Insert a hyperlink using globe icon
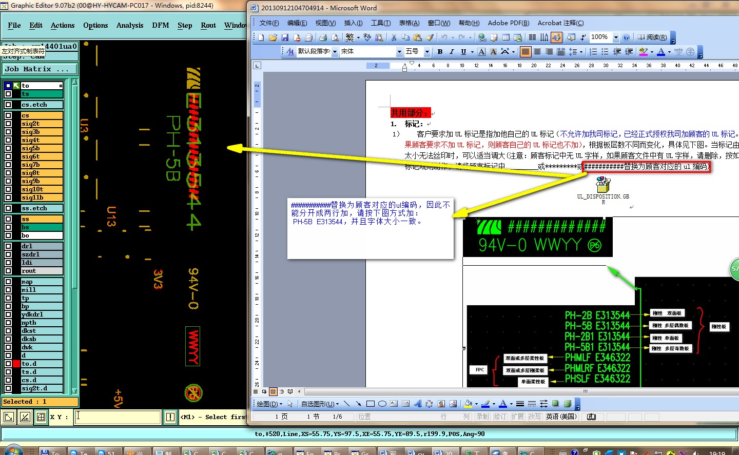 click(x=482, y=37)
